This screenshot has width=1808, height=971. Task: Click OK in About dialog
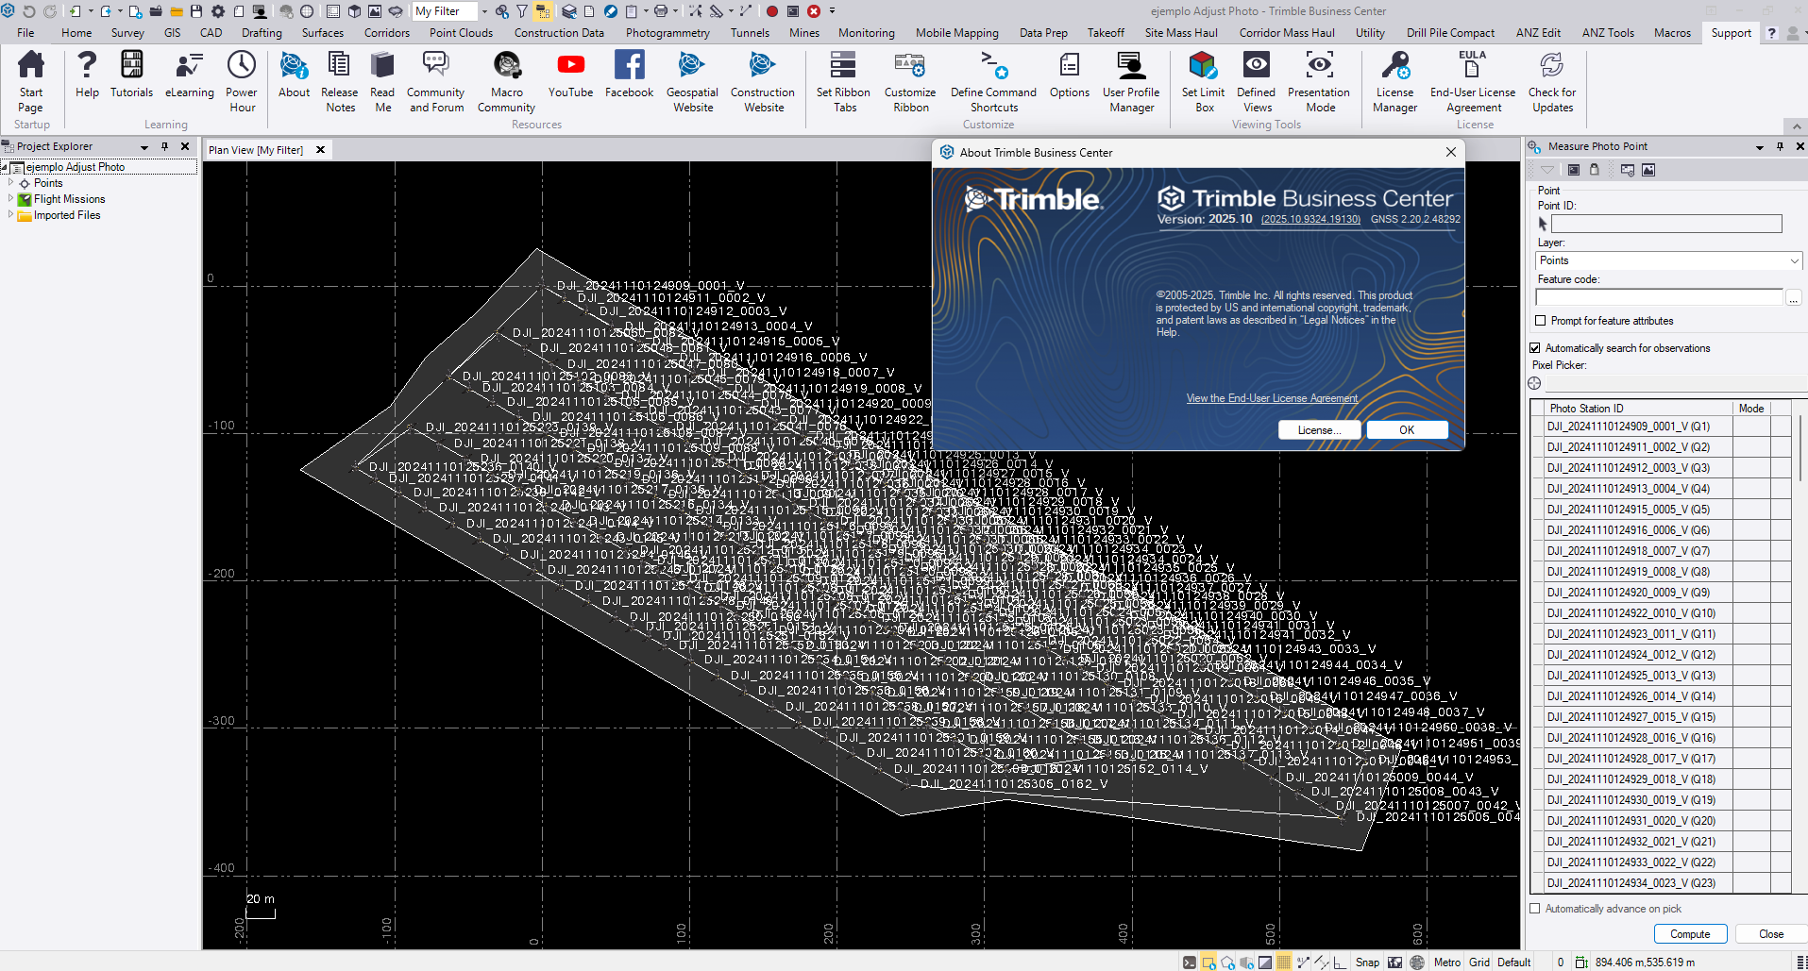[x=1407, y=429]
